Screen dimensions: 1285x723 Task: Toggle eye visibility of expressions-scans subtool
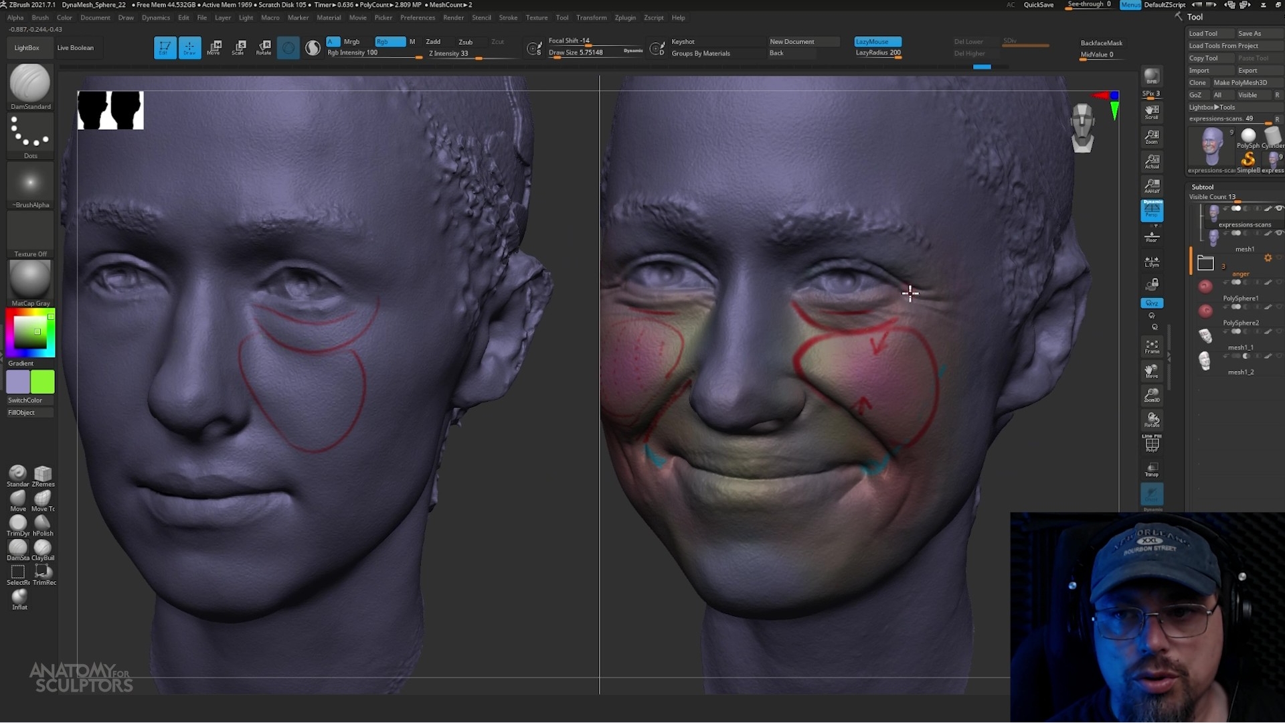click(x=1279, y=208)
